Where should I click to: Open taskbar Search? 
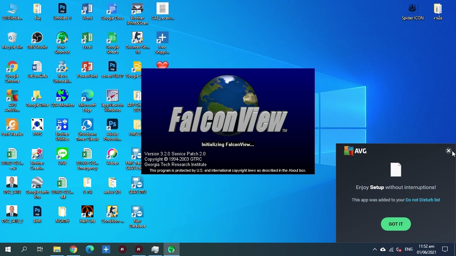click(x=24, y=249)
